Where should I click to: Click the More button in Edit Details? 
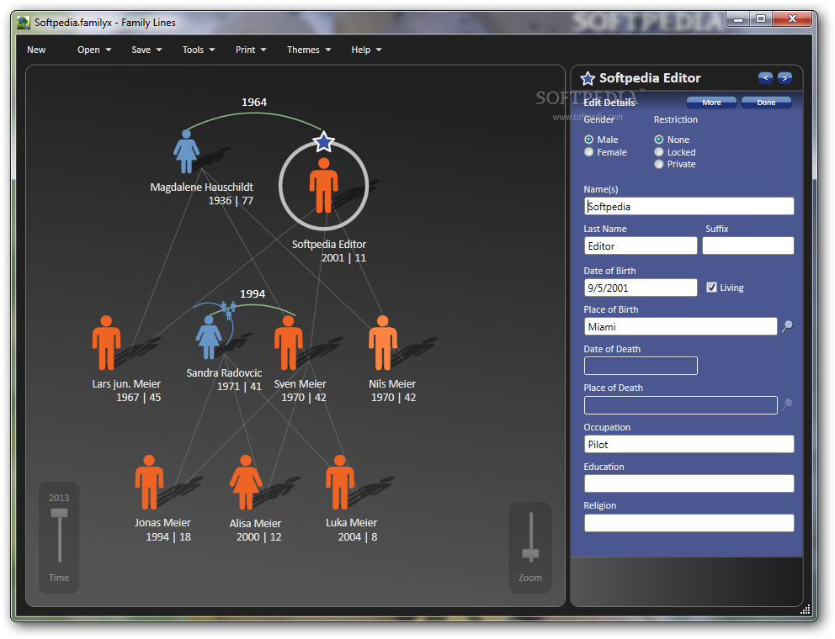point(711,102)
